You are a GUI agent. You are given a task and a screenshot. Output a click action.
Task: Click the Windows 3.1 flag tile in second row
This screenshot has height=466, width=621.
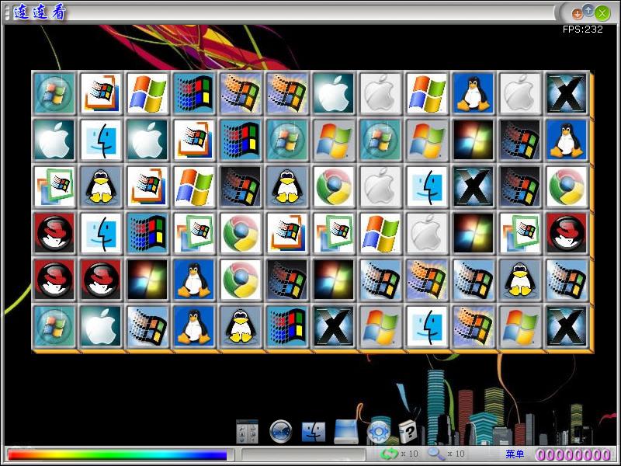241,140
